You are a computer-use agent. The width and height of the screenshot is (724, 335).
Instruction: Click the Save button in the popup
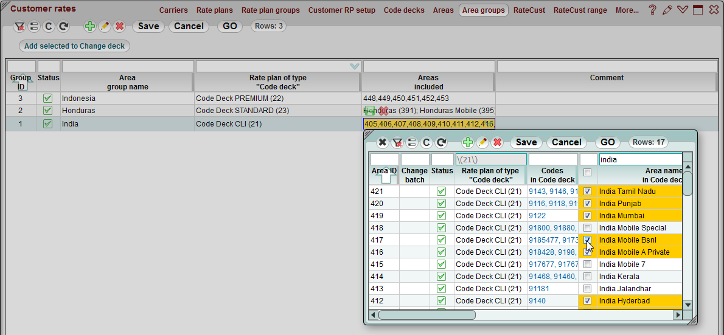point(526,143)
